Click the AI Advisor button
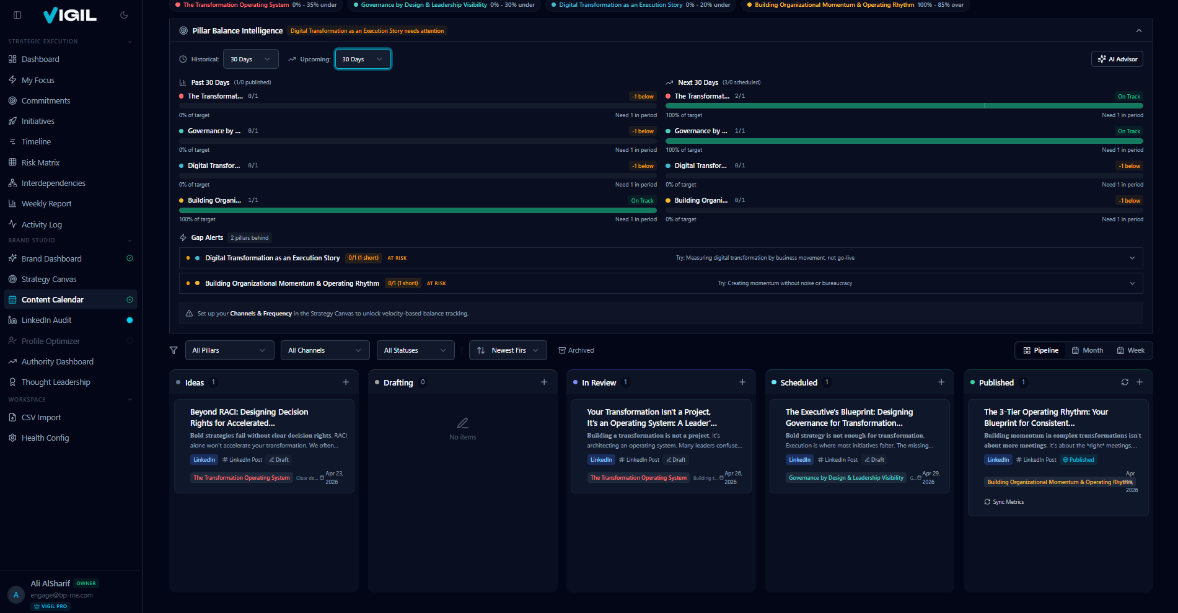The image size is (1178, 613). click(1117, 59)
